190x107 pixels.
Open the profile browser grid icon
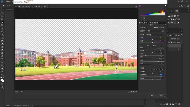coord(163,31)
